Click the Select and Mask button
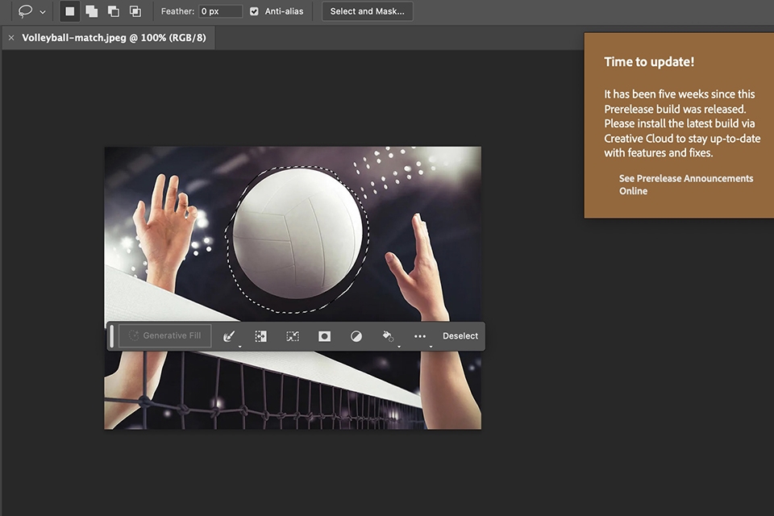 367,11
